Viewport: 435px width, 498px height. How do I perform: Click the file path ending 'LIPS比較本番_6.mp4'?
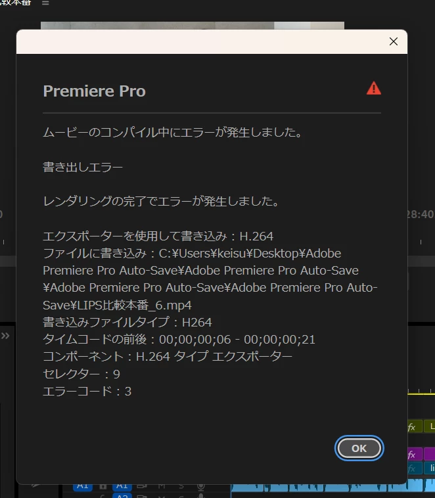point(210,279)
